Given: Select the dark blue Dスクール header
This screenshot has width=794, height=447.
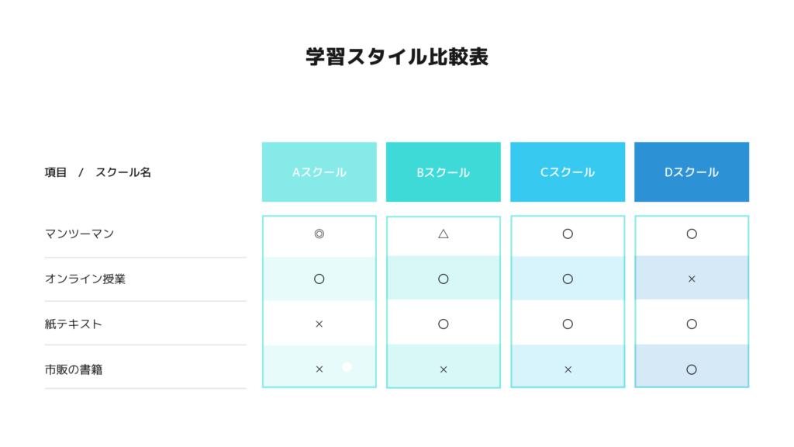Looking at the screenshot, I should click(692, 172).
